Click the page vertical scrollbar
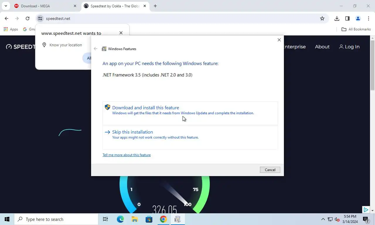The image size is (375, 225). [373, 65]
